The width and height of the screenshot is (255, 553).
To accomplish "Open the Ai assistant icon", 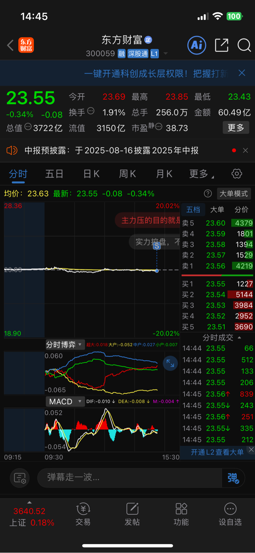I will click(197, 45).
